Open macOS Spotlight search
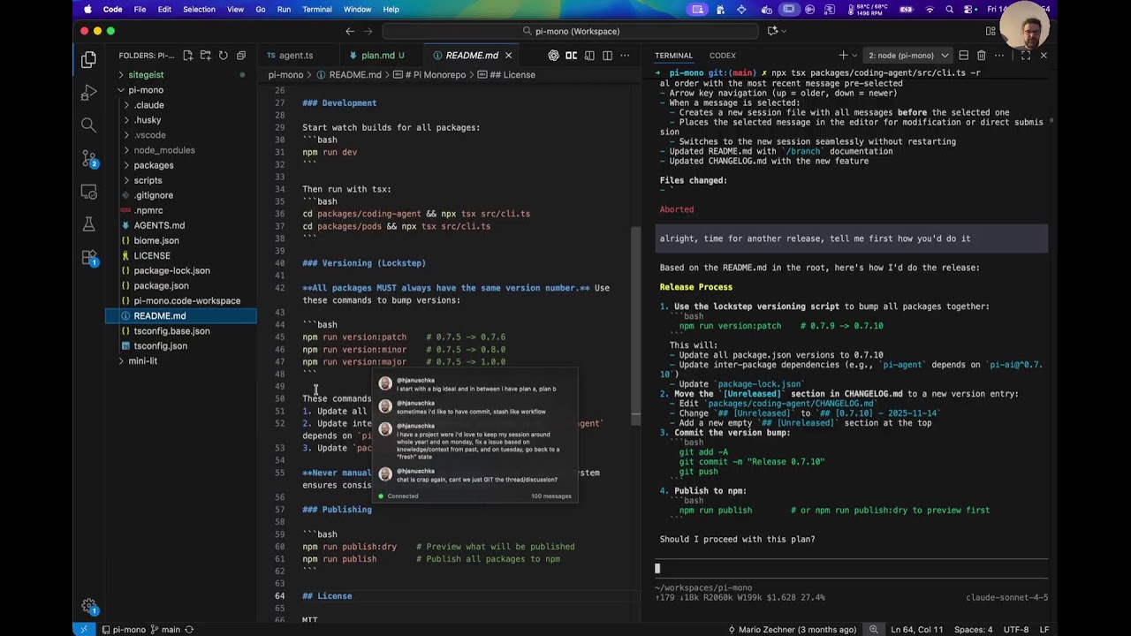The image size is (1131, 636). tap(949, 9)
